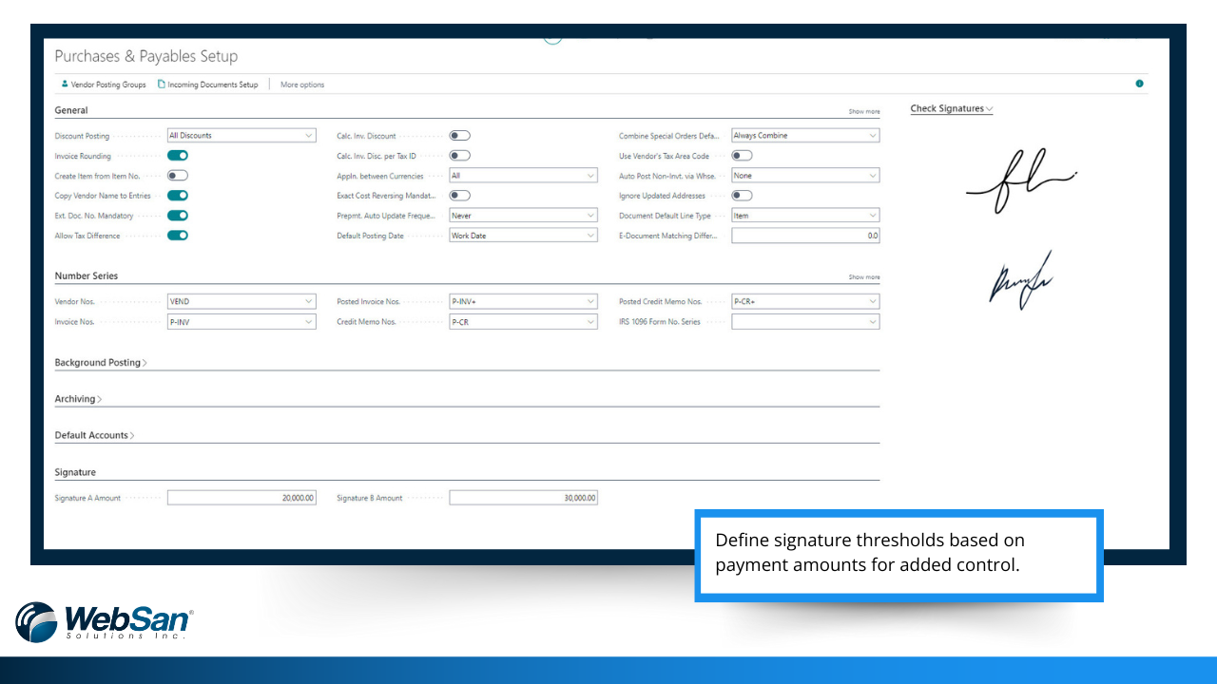Toggle Invoice Rounding switch
The height and width of the screenshot is (684, 1217).
tap(178, 156)
